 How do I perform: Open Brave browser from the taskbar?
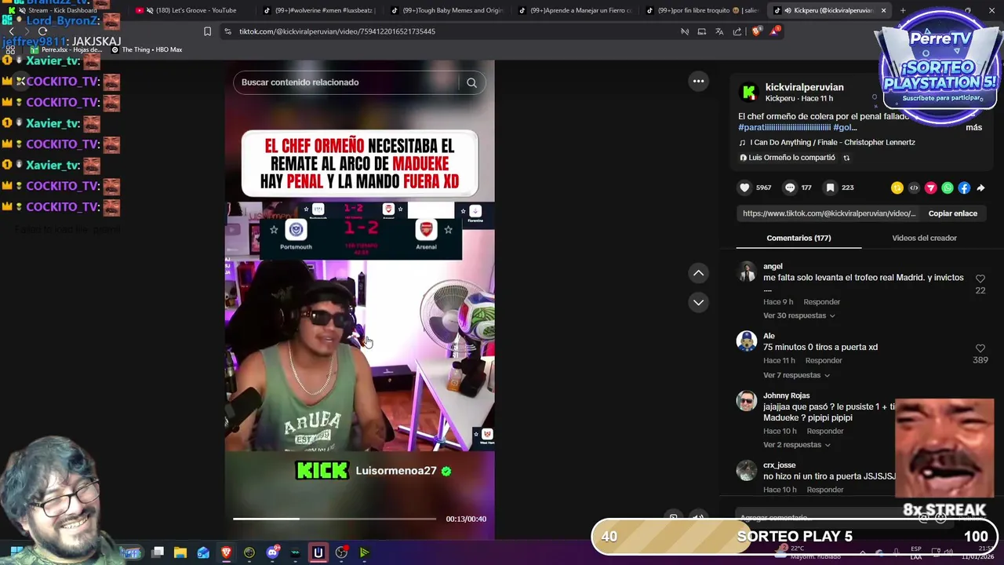point(226,552)
